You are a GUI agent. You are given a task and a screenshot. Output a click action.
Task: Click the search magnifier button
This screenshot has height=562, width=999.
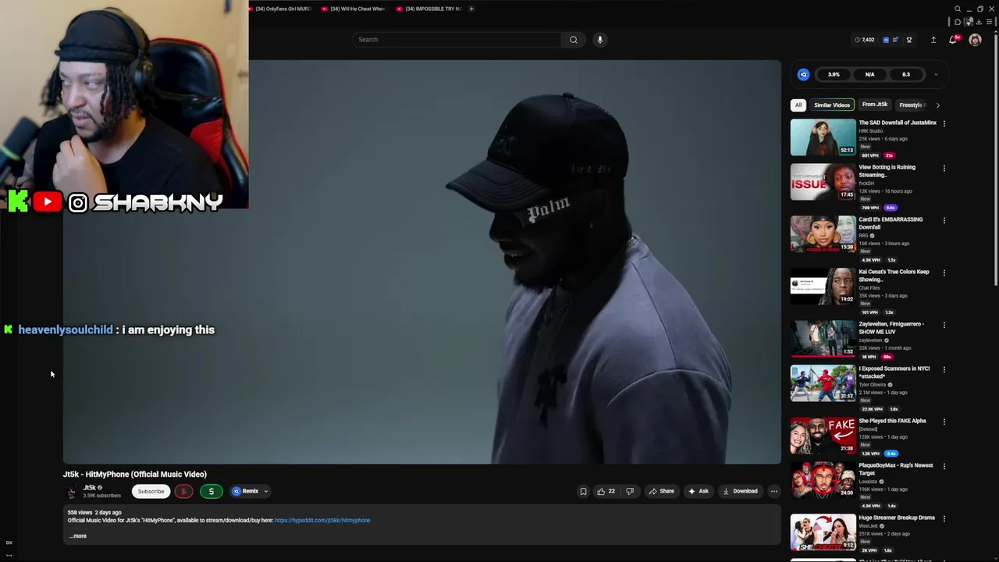point(574,40)
